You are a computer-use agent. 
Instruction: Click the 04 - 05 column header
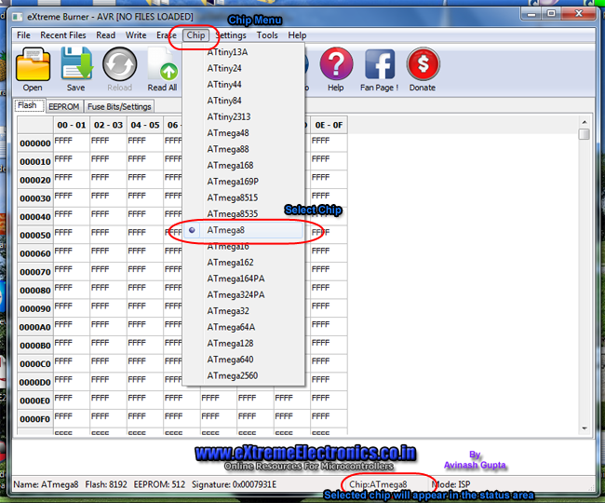pos(145,125)
